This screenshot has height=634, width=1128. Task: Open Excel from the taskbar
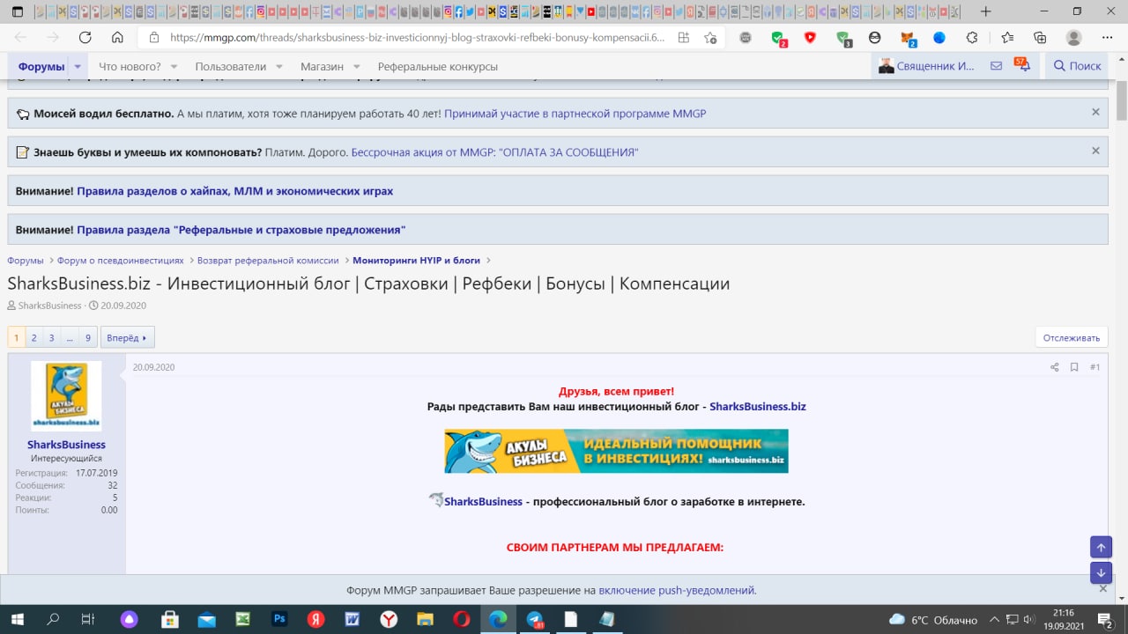[x=243, y=619]
